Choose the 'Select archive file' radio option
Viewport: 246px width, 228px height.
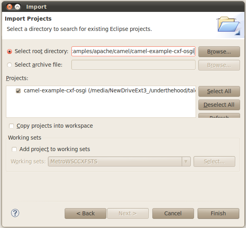(10, 65)
